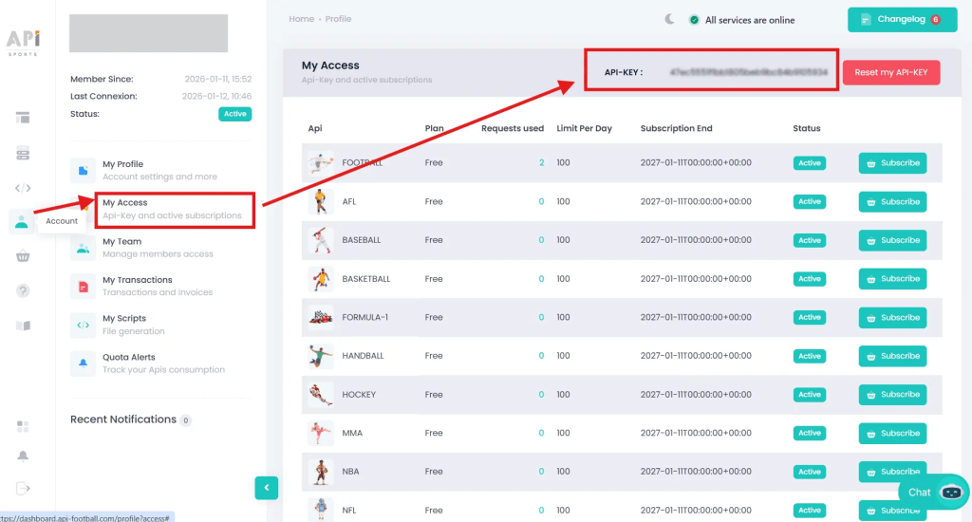Open the shopping basket sidebar icon
The width and height of the screenshot is (972, 522).
coord(24,256)
